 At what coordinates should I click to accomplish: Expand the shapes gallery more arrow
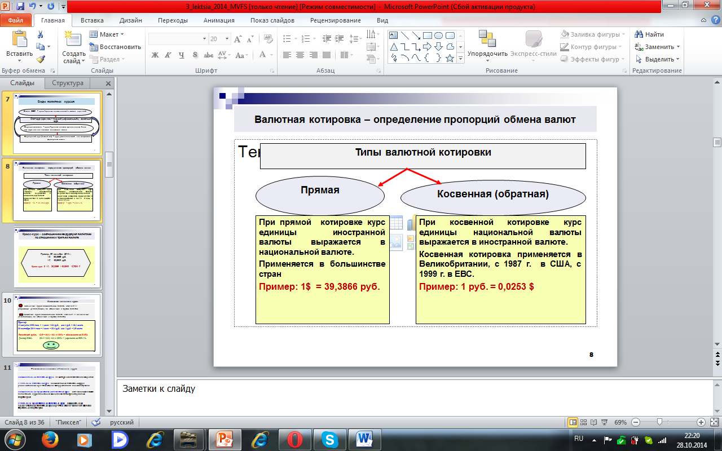point(461,59)
